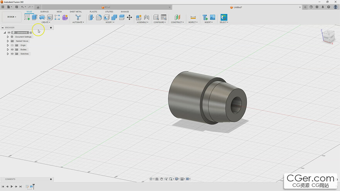Click the Fillet tool in Modify
340x191 pixels.
point(99,17)
